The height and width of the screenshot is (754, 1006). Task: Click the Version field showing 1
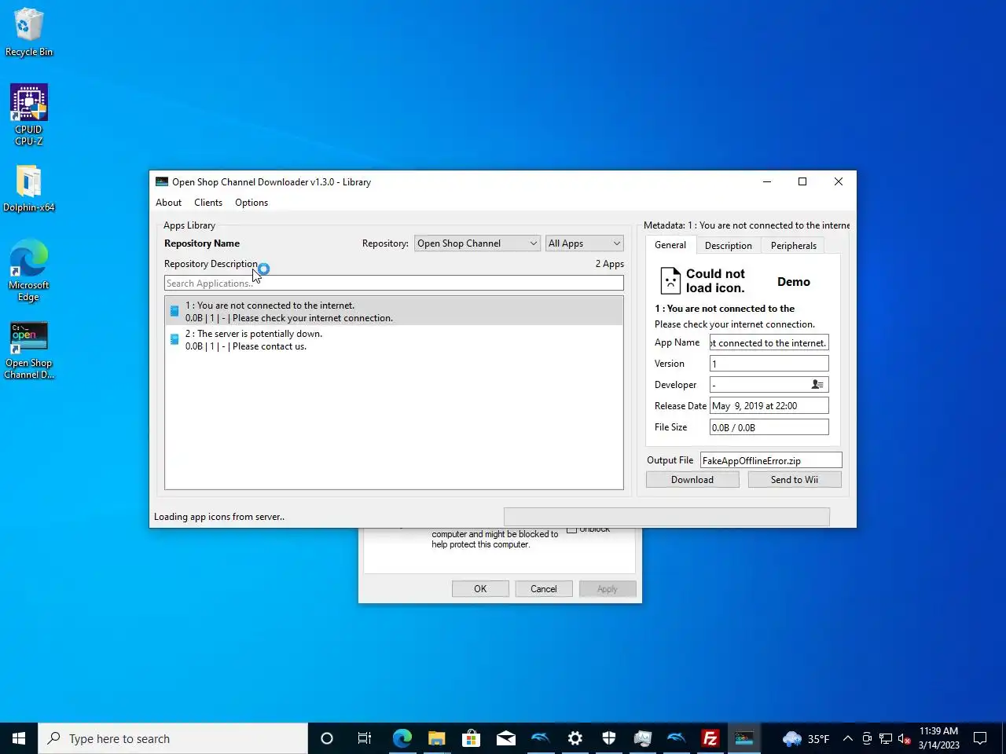769,364
